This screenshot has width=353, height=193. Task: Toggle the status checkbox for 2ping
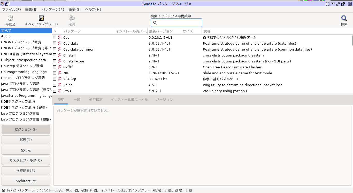point(55,85)
